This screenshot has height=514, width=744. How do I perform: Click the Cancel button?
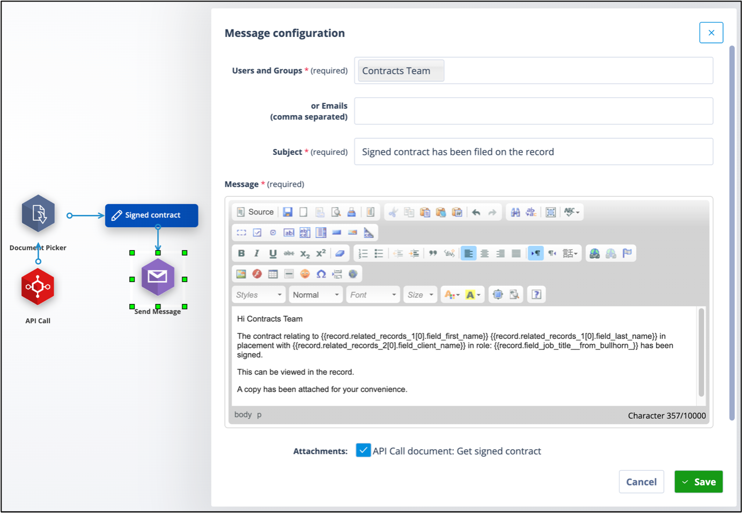tap(642, 482)
